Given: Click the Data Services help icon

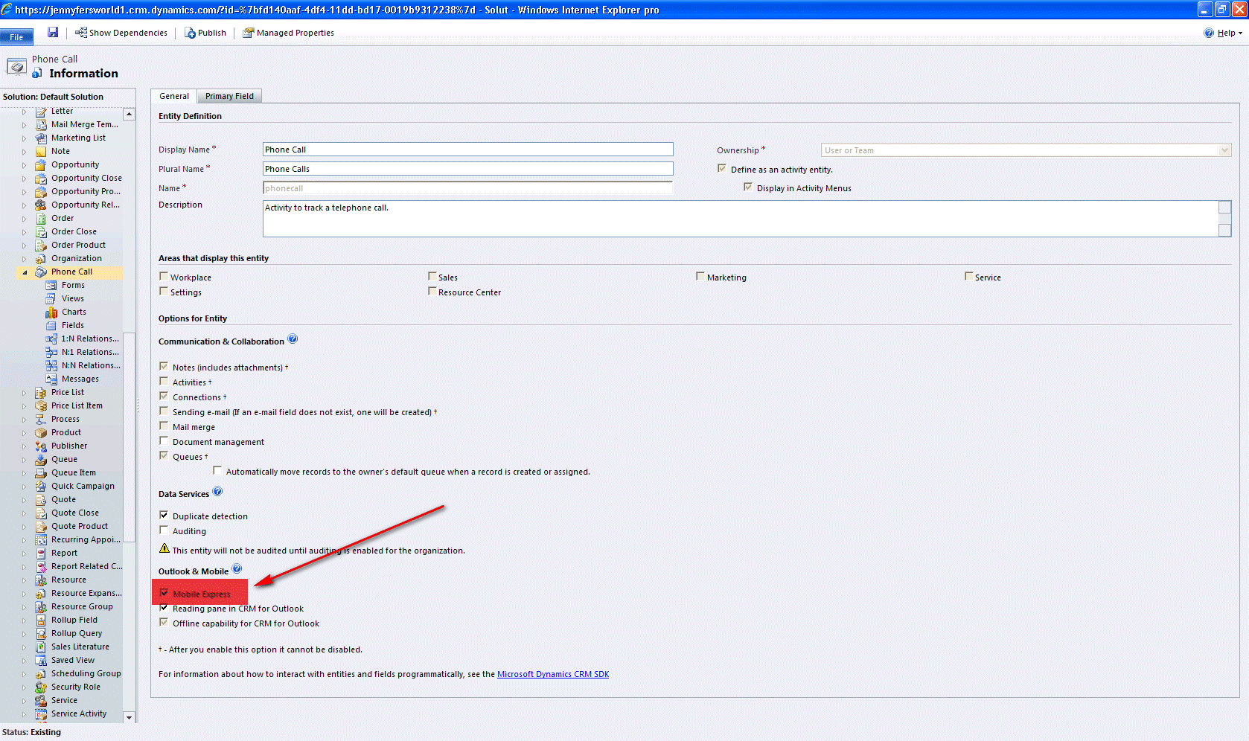Looking at the screenshot, I should click(x=217, y=492).
